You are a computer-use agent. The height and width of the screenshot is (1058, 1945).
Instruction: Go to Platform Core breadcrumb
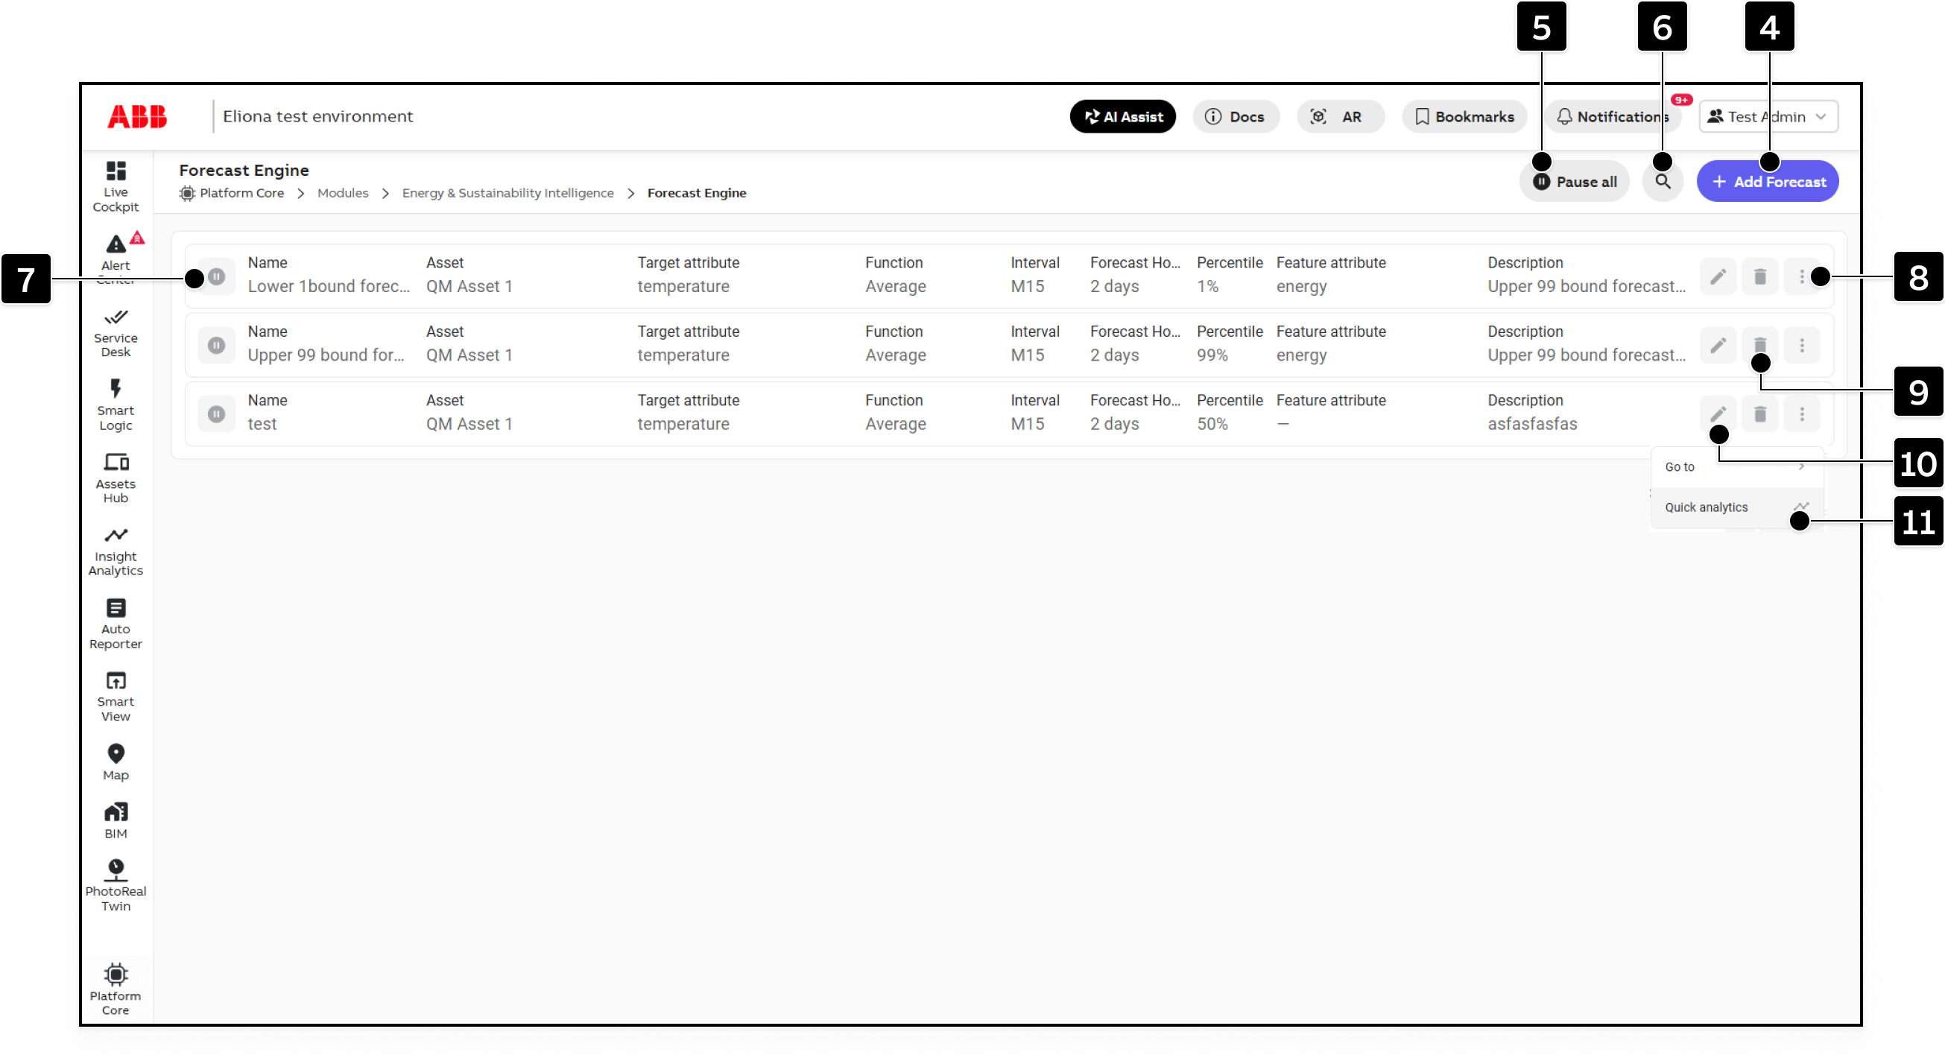pos(233,193)
